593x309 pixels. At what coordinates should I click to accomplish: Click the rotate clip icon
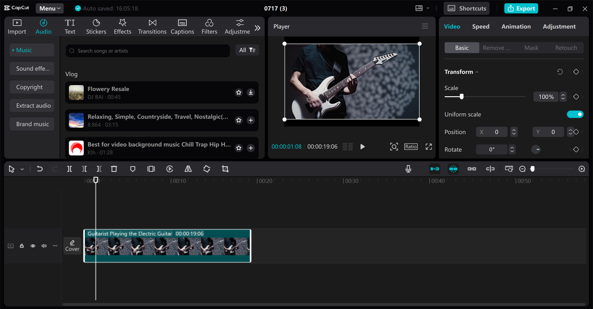coord(207,169)
